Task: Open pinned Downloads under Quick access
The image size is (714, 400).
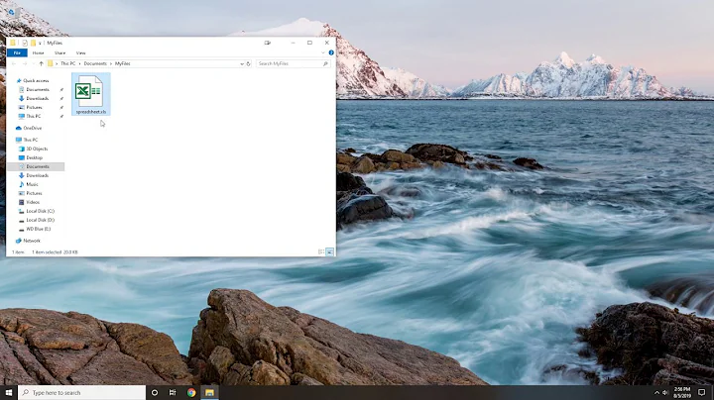Action: coord(38,98)
